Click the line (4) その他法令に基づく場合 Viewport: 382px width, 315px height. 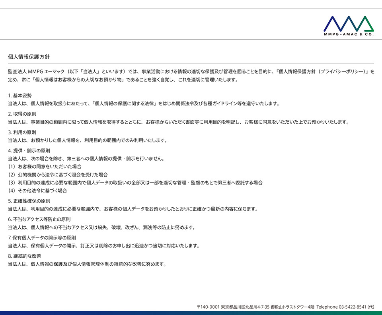pos(37,191)
